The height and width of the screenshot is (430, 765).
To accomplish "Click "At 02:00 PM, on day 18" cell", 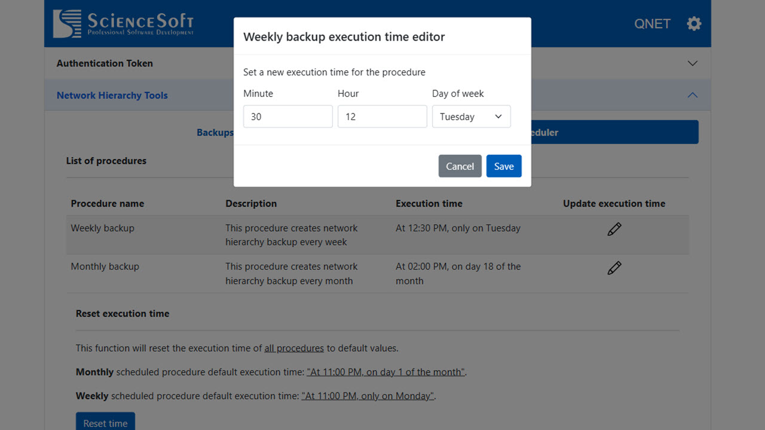I will [458, 274].
